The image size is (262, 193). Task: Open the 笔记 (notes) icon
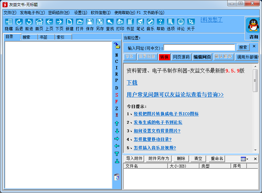coord(140,22)
